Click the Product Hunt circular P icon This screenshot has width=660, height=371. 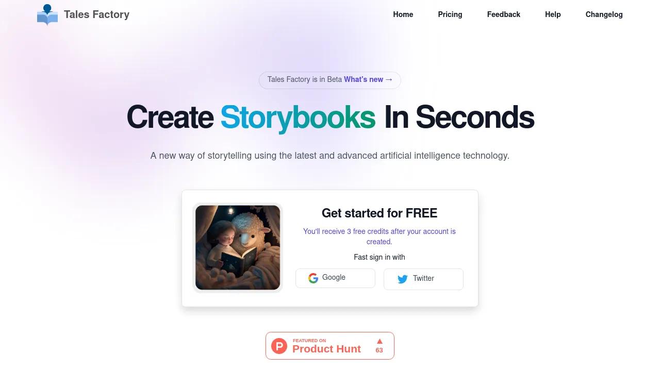pyautogui.click(x=279, y=346)
